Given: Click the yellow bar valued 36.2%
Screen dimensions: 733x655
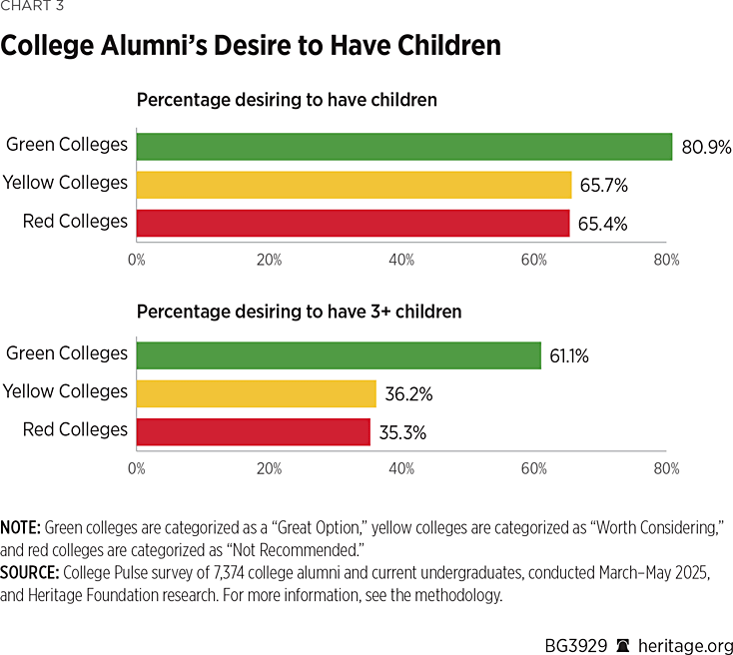Looking at the screenshot, I should tap(256, 393).
